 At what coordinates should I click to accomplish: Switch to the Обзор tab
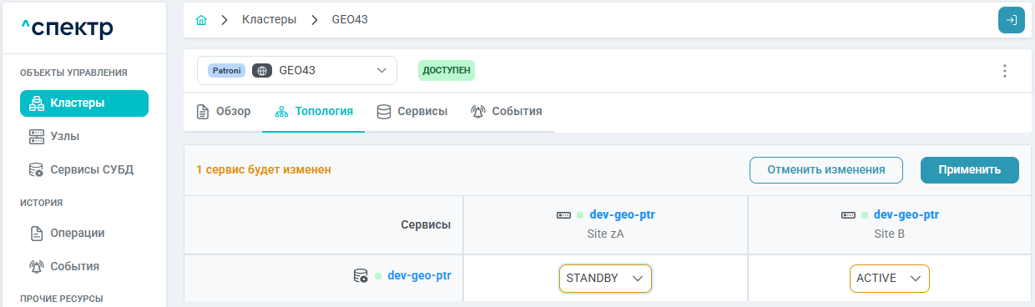223,112
